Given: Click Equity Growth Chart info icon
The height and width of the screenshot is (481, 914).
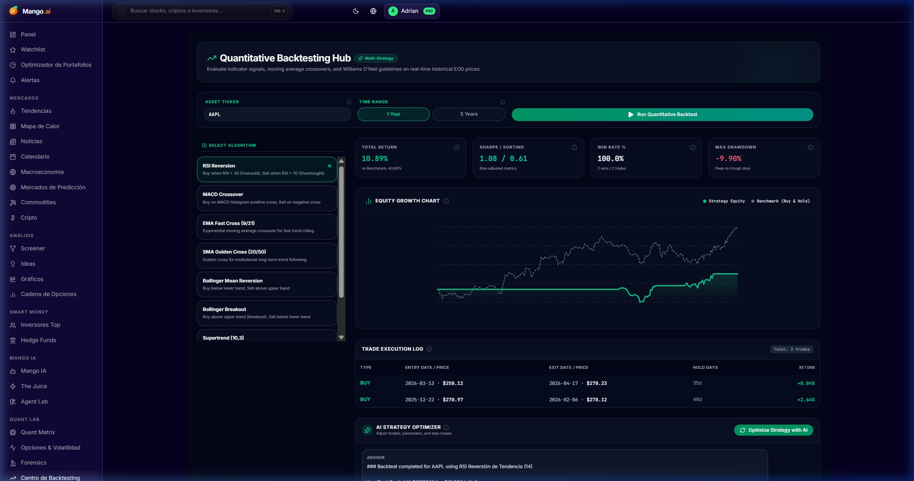Looking at the screenshot, I should [x=446, y=201].
